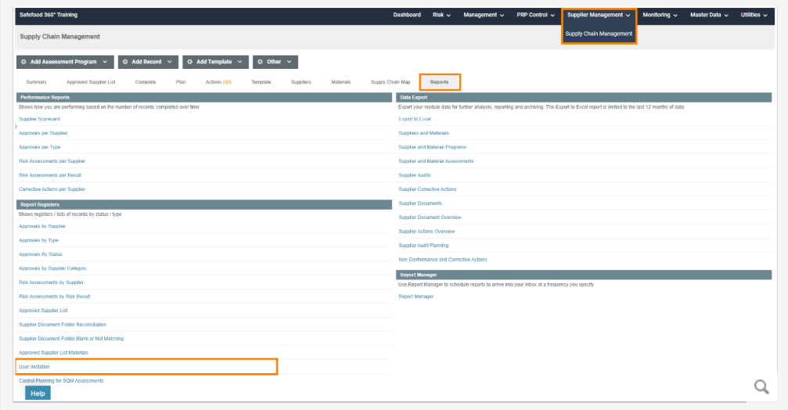This screenshot has height=410, width=788.
Task: Click the magnifier search icon
Action: point(761,387)
